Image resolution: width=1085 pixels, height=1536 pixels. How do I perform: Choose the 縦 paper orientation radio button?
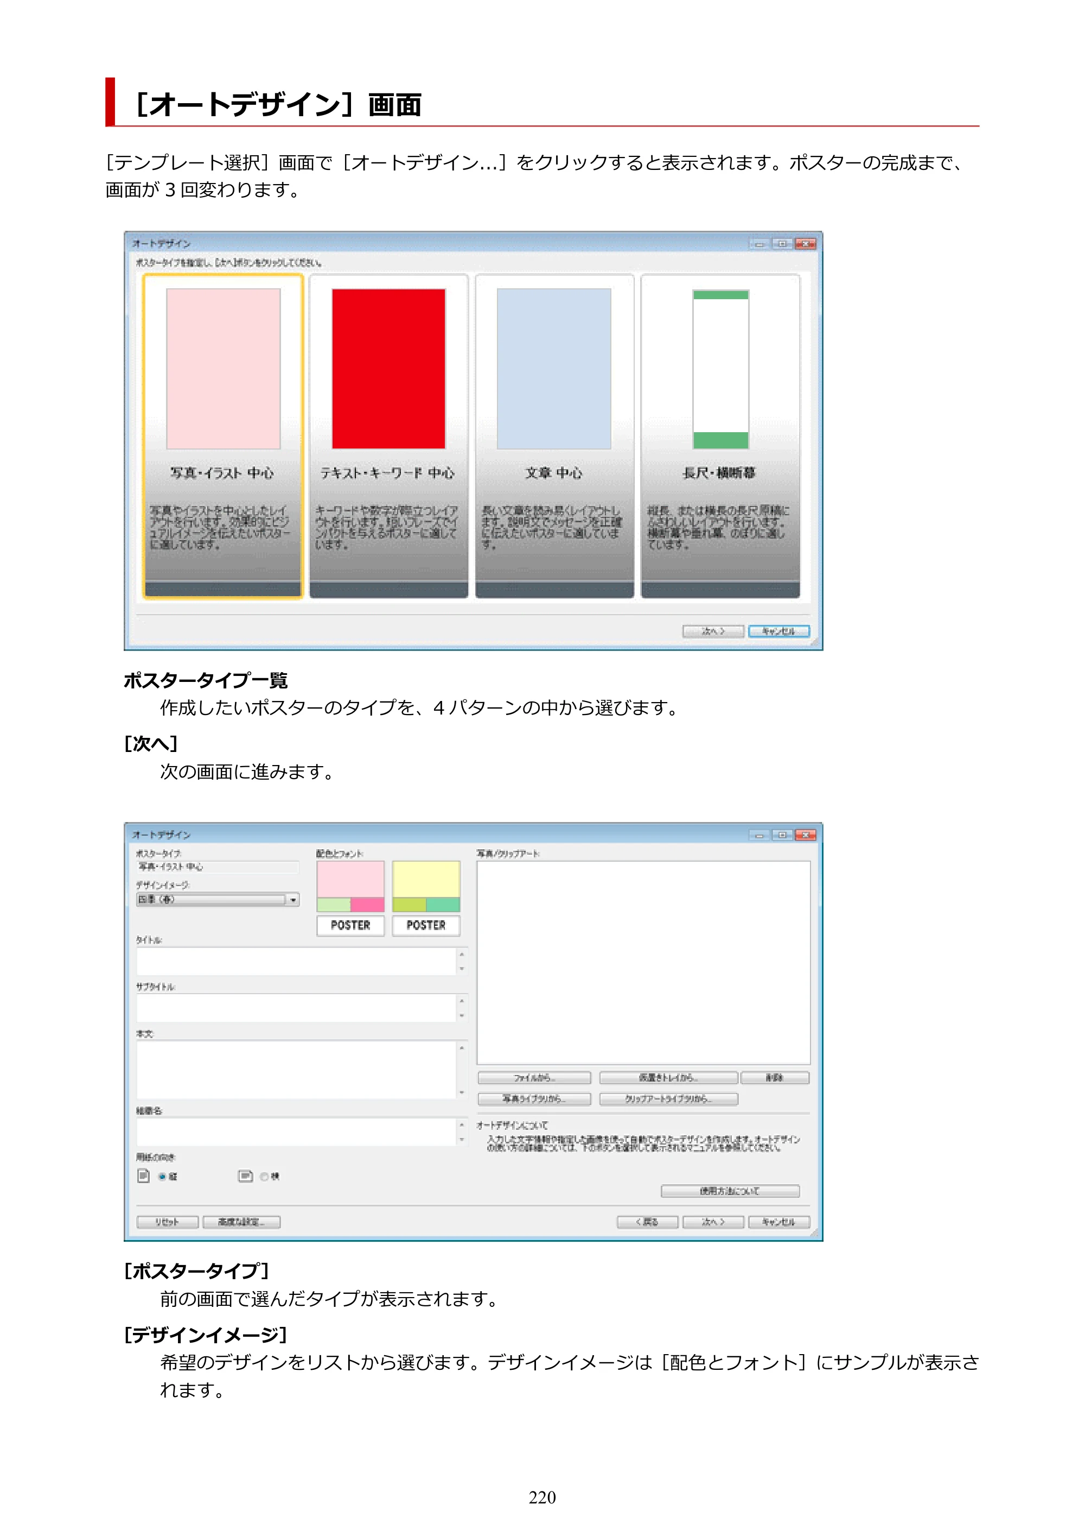162,1176
